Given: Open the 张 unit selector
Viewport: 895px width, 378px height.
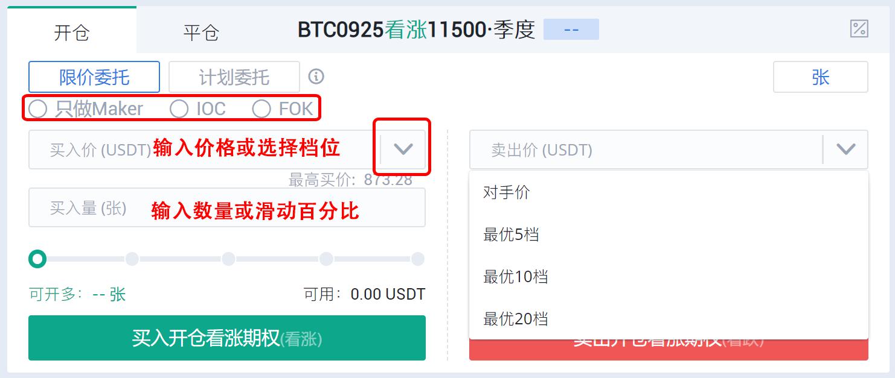Looking at the screenshot, I should click(821, 77).
